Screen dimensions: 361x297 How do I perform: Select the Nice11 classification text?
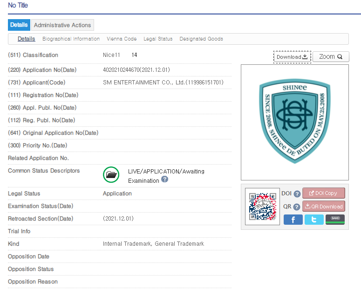coord(111,55)
